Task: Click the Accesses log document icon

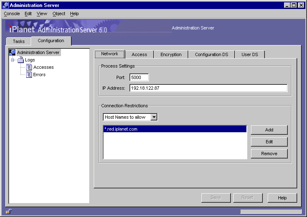Action: (29, 67)
